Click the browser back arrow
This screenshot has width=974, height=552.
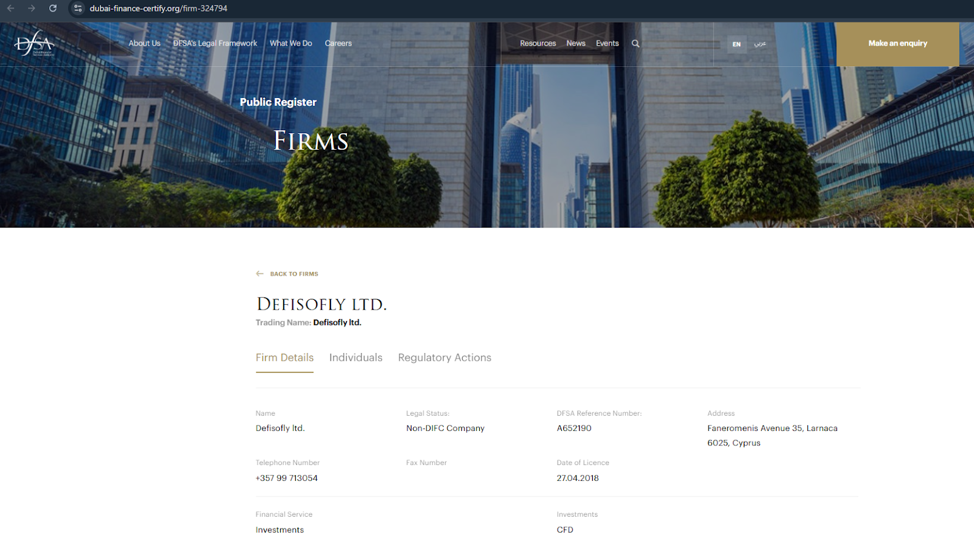pos(10,9)
